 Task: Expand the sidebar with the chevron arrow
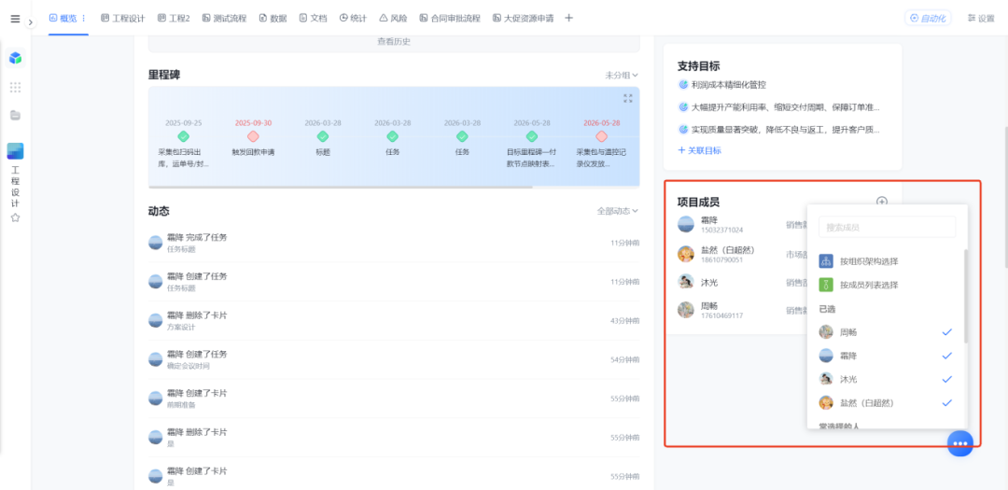30,21
